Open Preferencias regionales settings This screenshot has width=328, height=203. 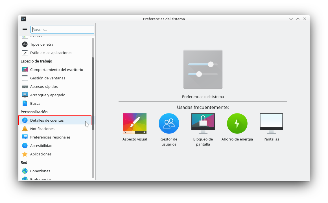click(x=50, y=137)
